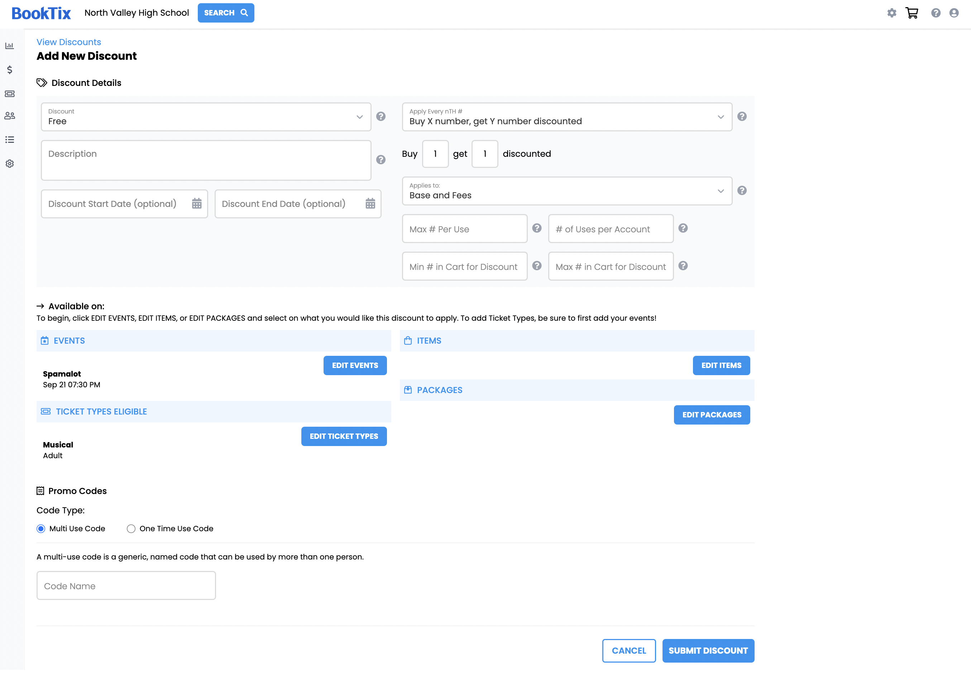This screenshot has height=678, width=971.
Task: Show help for the Discount field
Action: (x=381, y=117)
